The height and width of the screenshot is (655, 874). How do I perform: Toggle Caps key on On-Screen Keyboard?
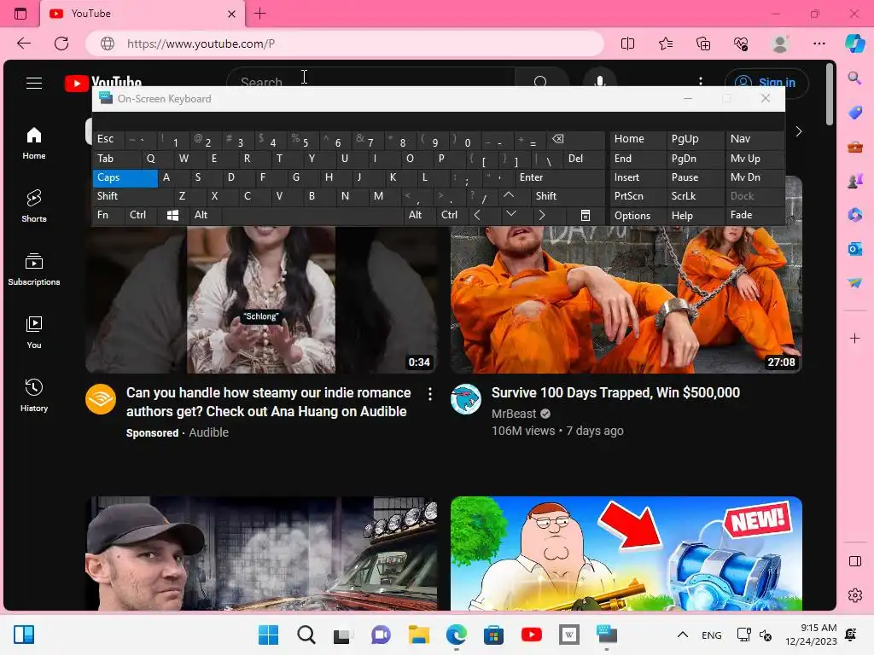125,177
